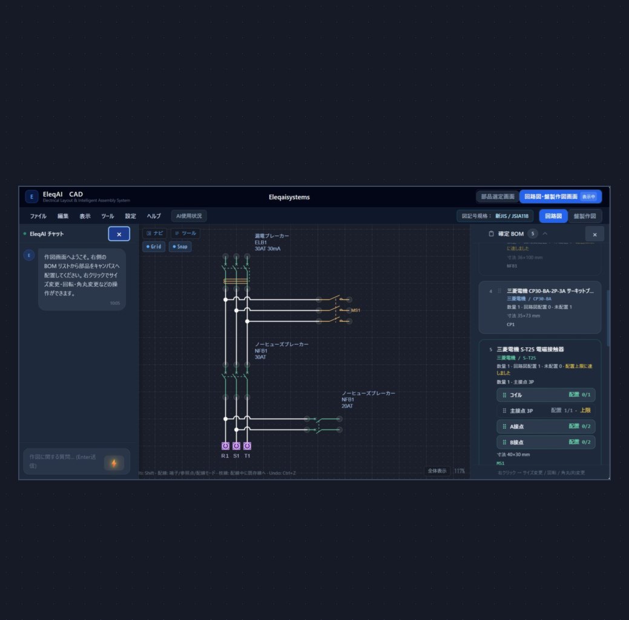
Task: Click the chat avatar icon beside welcome message
Action: pos(29,255)
